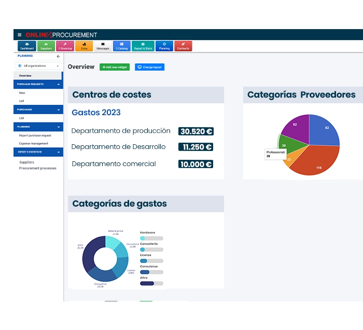Image resolution: width=363 pixels, height=330 pixels.
Task: Open Suppliers report link in sidebar
Action: pos(26,162)
